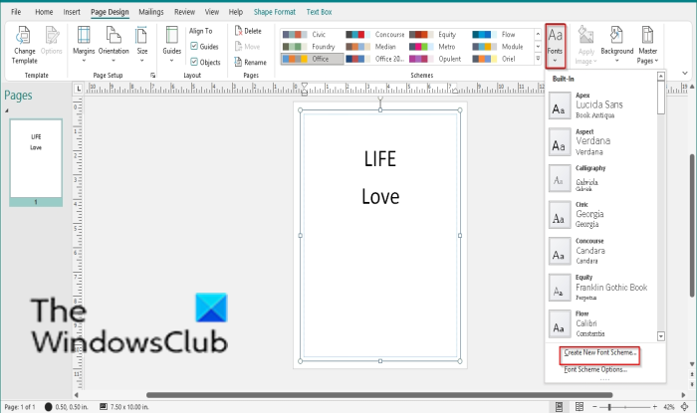
Task: Click Page: 1 of 1 status
Action: point(20,407)
